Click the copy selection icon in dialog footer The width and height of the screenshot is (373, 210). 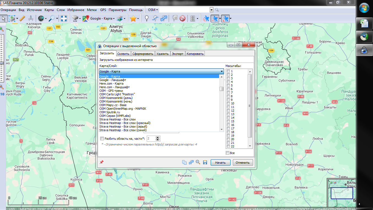184,162
